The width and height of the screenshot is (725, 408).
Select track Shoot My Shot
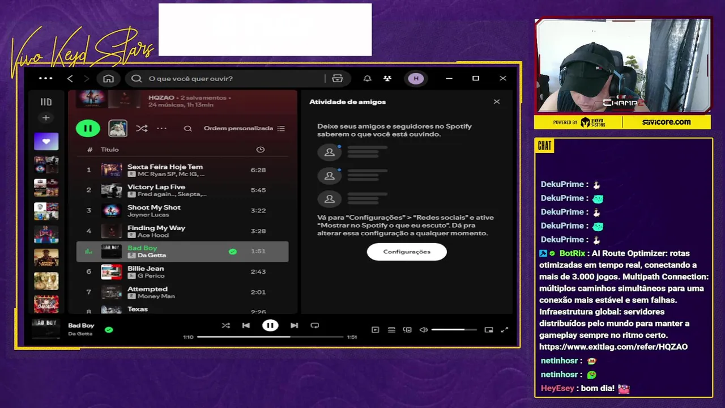[x=182, y=211]
